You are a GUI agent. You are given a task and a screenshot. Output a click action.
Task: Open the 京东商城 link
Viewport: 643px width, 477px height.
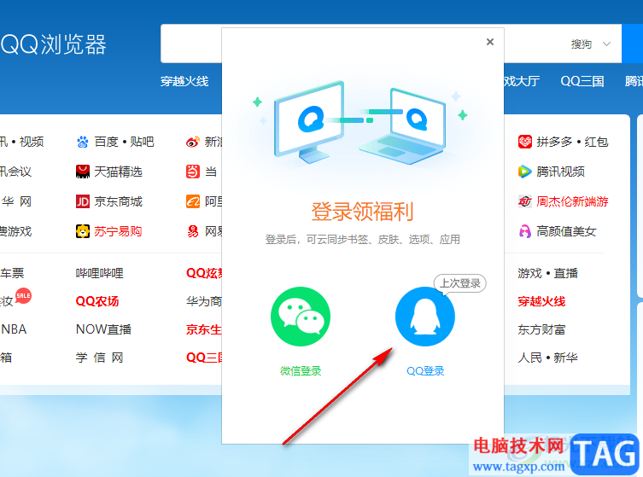(118, 201)
